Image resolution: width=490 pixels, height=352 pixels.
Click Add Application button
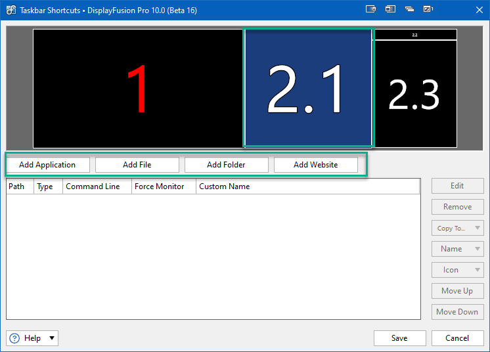click(47, 165)
